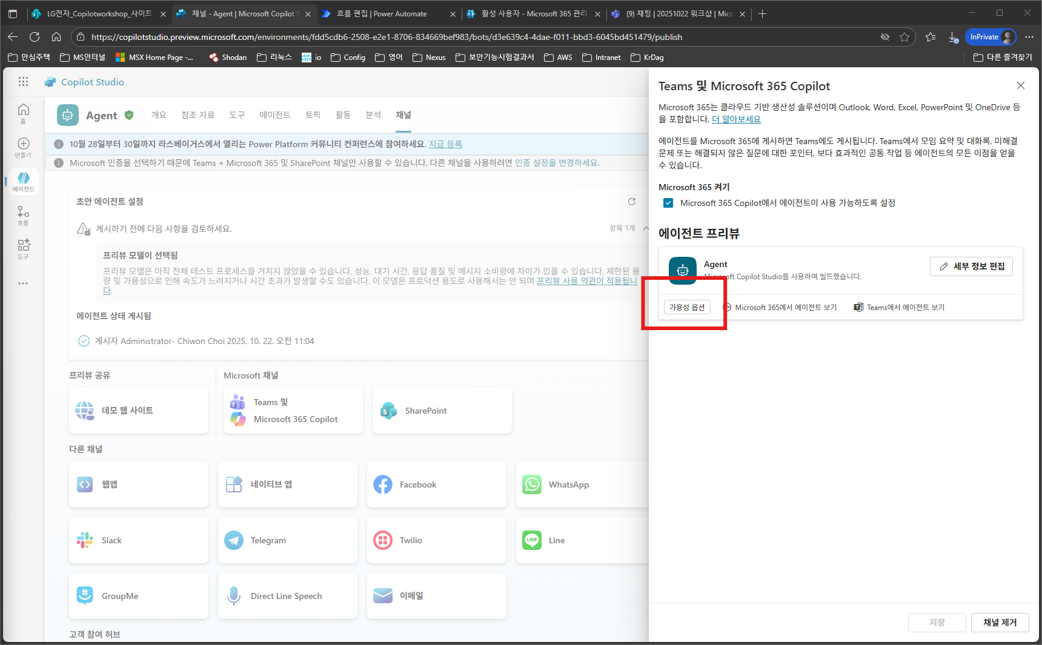Select the Telegram channel
The height and width of the screenshot is (645, 1042).
[x=288, y=540]
